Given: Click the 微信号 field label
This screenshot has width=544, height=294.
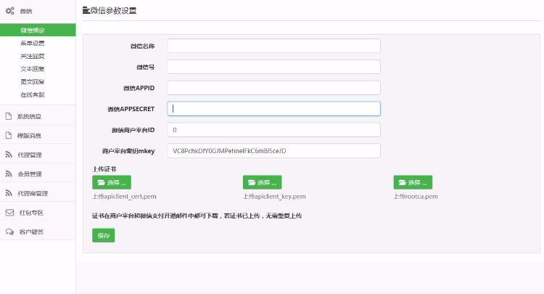Looking at the screenshot, I should (145, 67).
